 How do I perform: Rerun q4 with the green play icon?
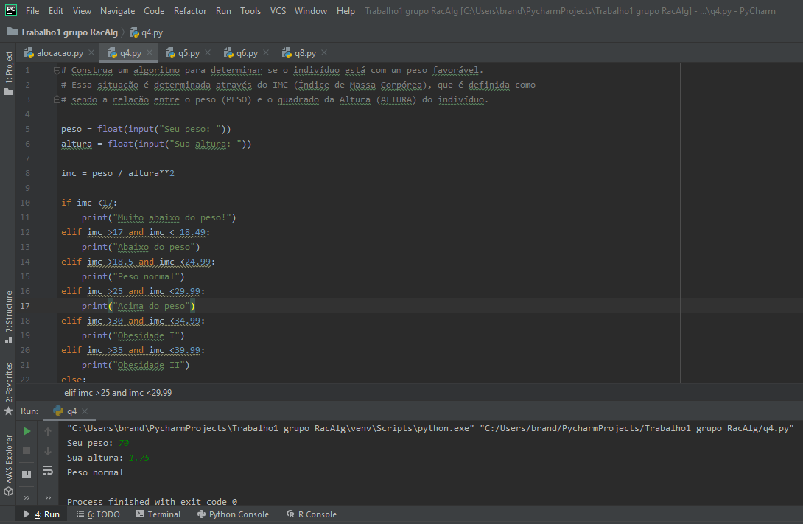(27, 431)
